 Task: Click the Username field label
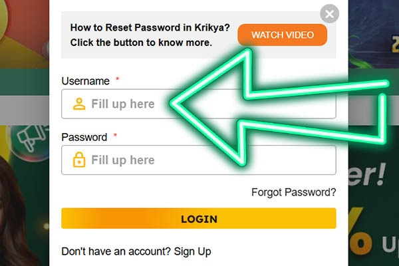point(85,81)
